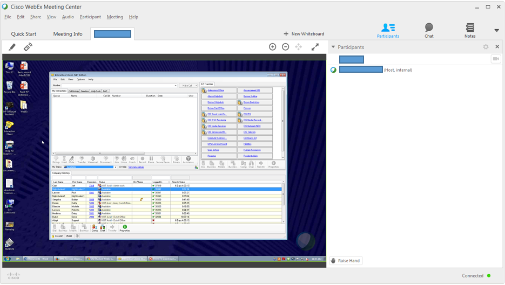Click New Whiteboard
Screen dimensions: 505x285
coord(304,34)
